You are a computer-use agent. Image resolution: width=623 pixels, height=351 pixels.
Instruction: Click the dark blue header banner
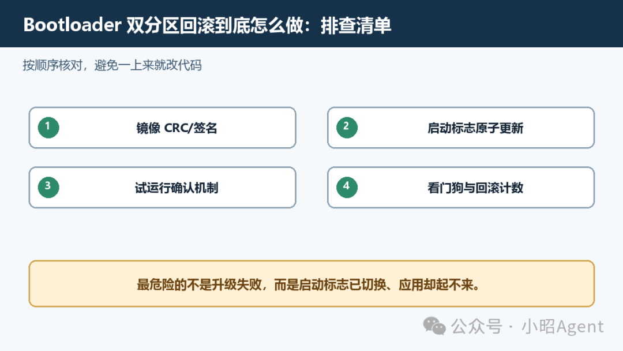(311, 24)
